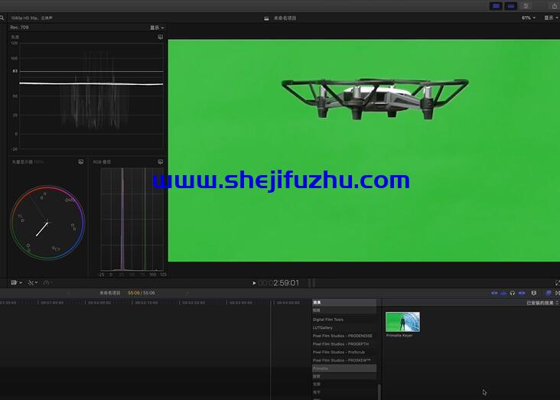Go forward in timeline history arrow

point(187,293)
